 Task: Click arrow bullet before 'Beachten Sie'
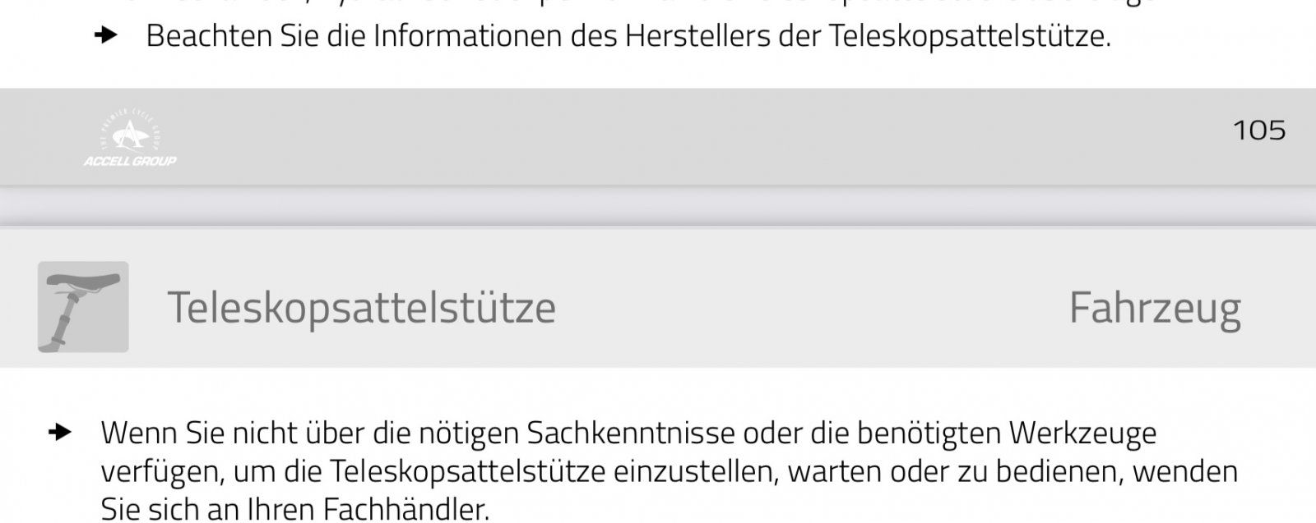105,35
